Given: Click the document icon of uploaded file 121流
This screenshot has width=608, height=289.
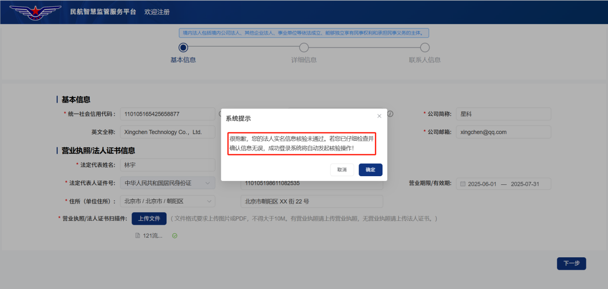Looking at the screenshot, I should [x=138, y=235].
